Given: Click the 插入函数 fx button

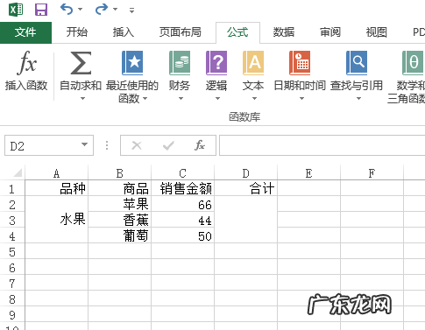Looking at the screenshot, I should 26,71.
